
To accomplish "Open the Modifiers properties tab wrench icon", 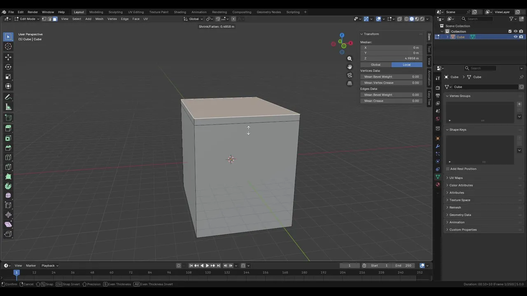I will tap(438, 146).
